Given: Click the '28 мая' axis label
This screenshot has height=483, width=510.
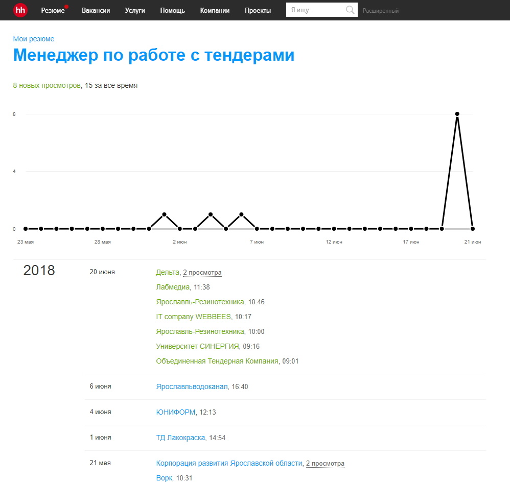Looking at the screenshot, I should tap(102, 242).
